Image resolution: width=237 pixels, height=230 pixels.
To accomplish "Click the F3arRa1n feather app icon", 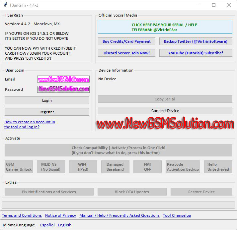I will pyautogui.click(x=6, y=5).
